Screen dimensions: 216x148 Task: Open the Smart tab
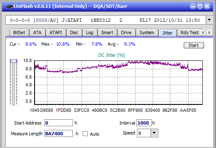click(x=107, y=32)
